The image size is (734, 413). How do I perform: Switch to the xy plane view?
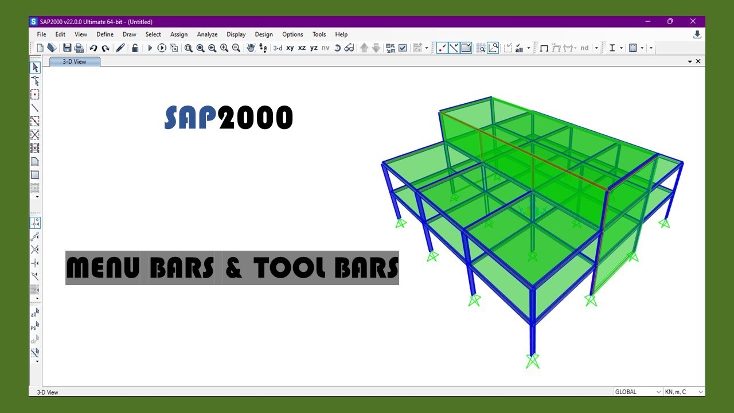click(x=290, y=48)
